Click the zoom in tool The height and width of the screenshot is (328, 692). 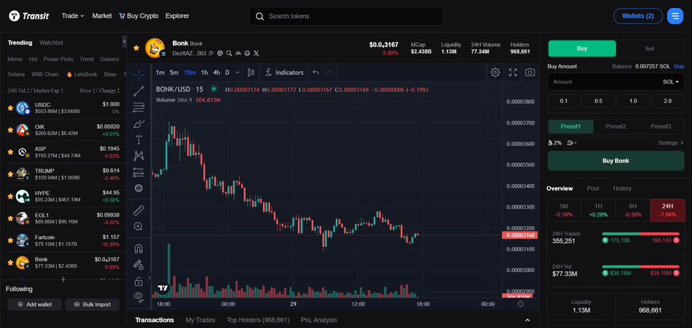pos(139,227)
